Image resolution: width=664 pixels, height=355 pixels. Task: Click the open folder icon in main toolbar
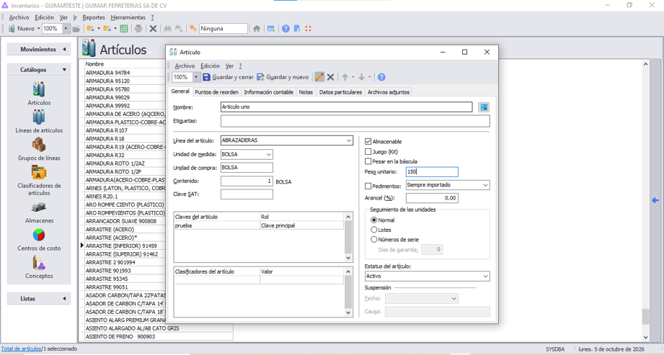[76, 29]
